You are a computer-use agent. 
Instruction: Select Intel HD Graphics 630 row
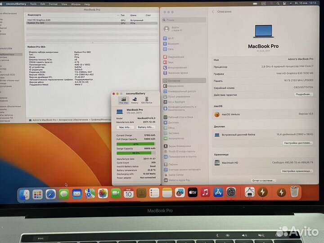92,20
